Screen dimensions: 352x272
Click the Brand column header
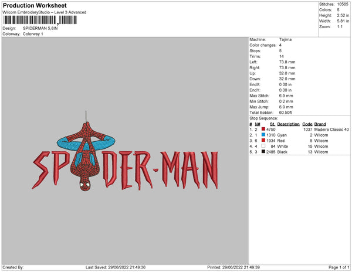320,124
